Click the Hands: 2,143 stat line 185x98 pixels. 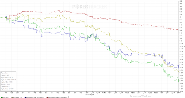coord(5,75)
